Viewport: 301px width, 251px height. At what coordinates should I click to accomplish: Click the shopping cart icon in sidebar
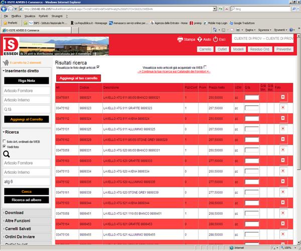point(6,63)
